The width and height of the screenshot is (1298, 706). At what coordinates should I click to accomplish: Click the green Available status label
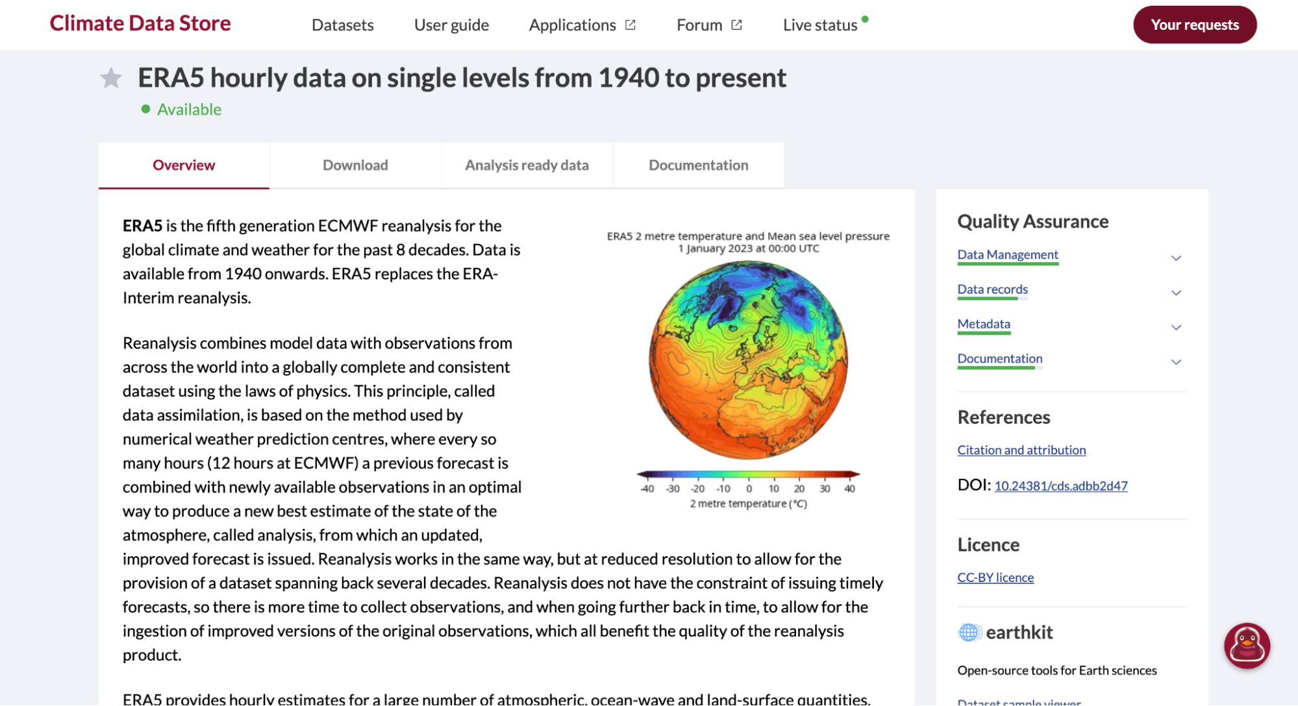coord(189,109)
